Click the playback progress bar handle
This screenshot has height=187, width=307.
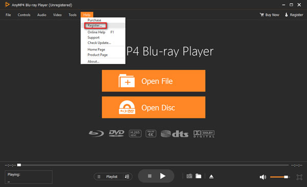(x=19, y=165)
